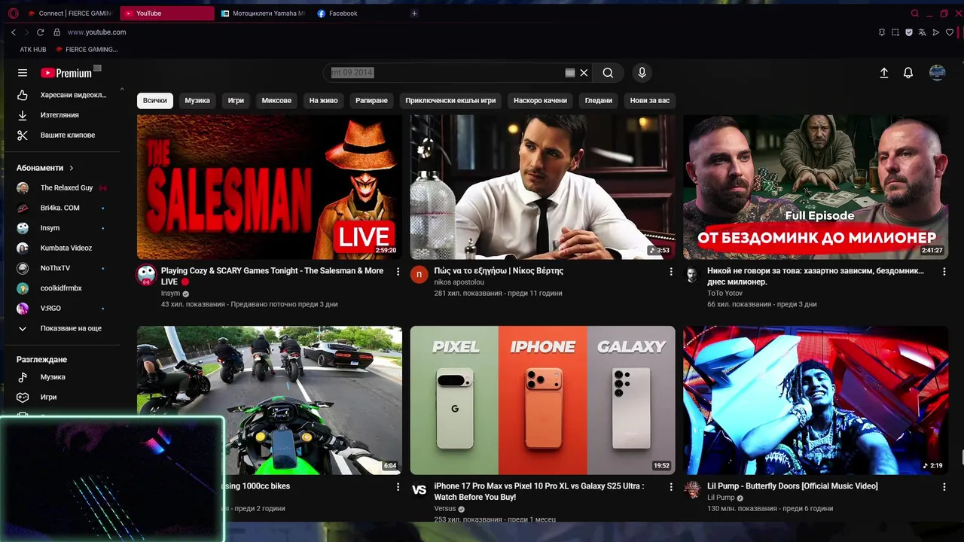Go to YouTube Premium home logo
Image resolution: width=964 pixels, height=542 pixels.
pos(66,73)
